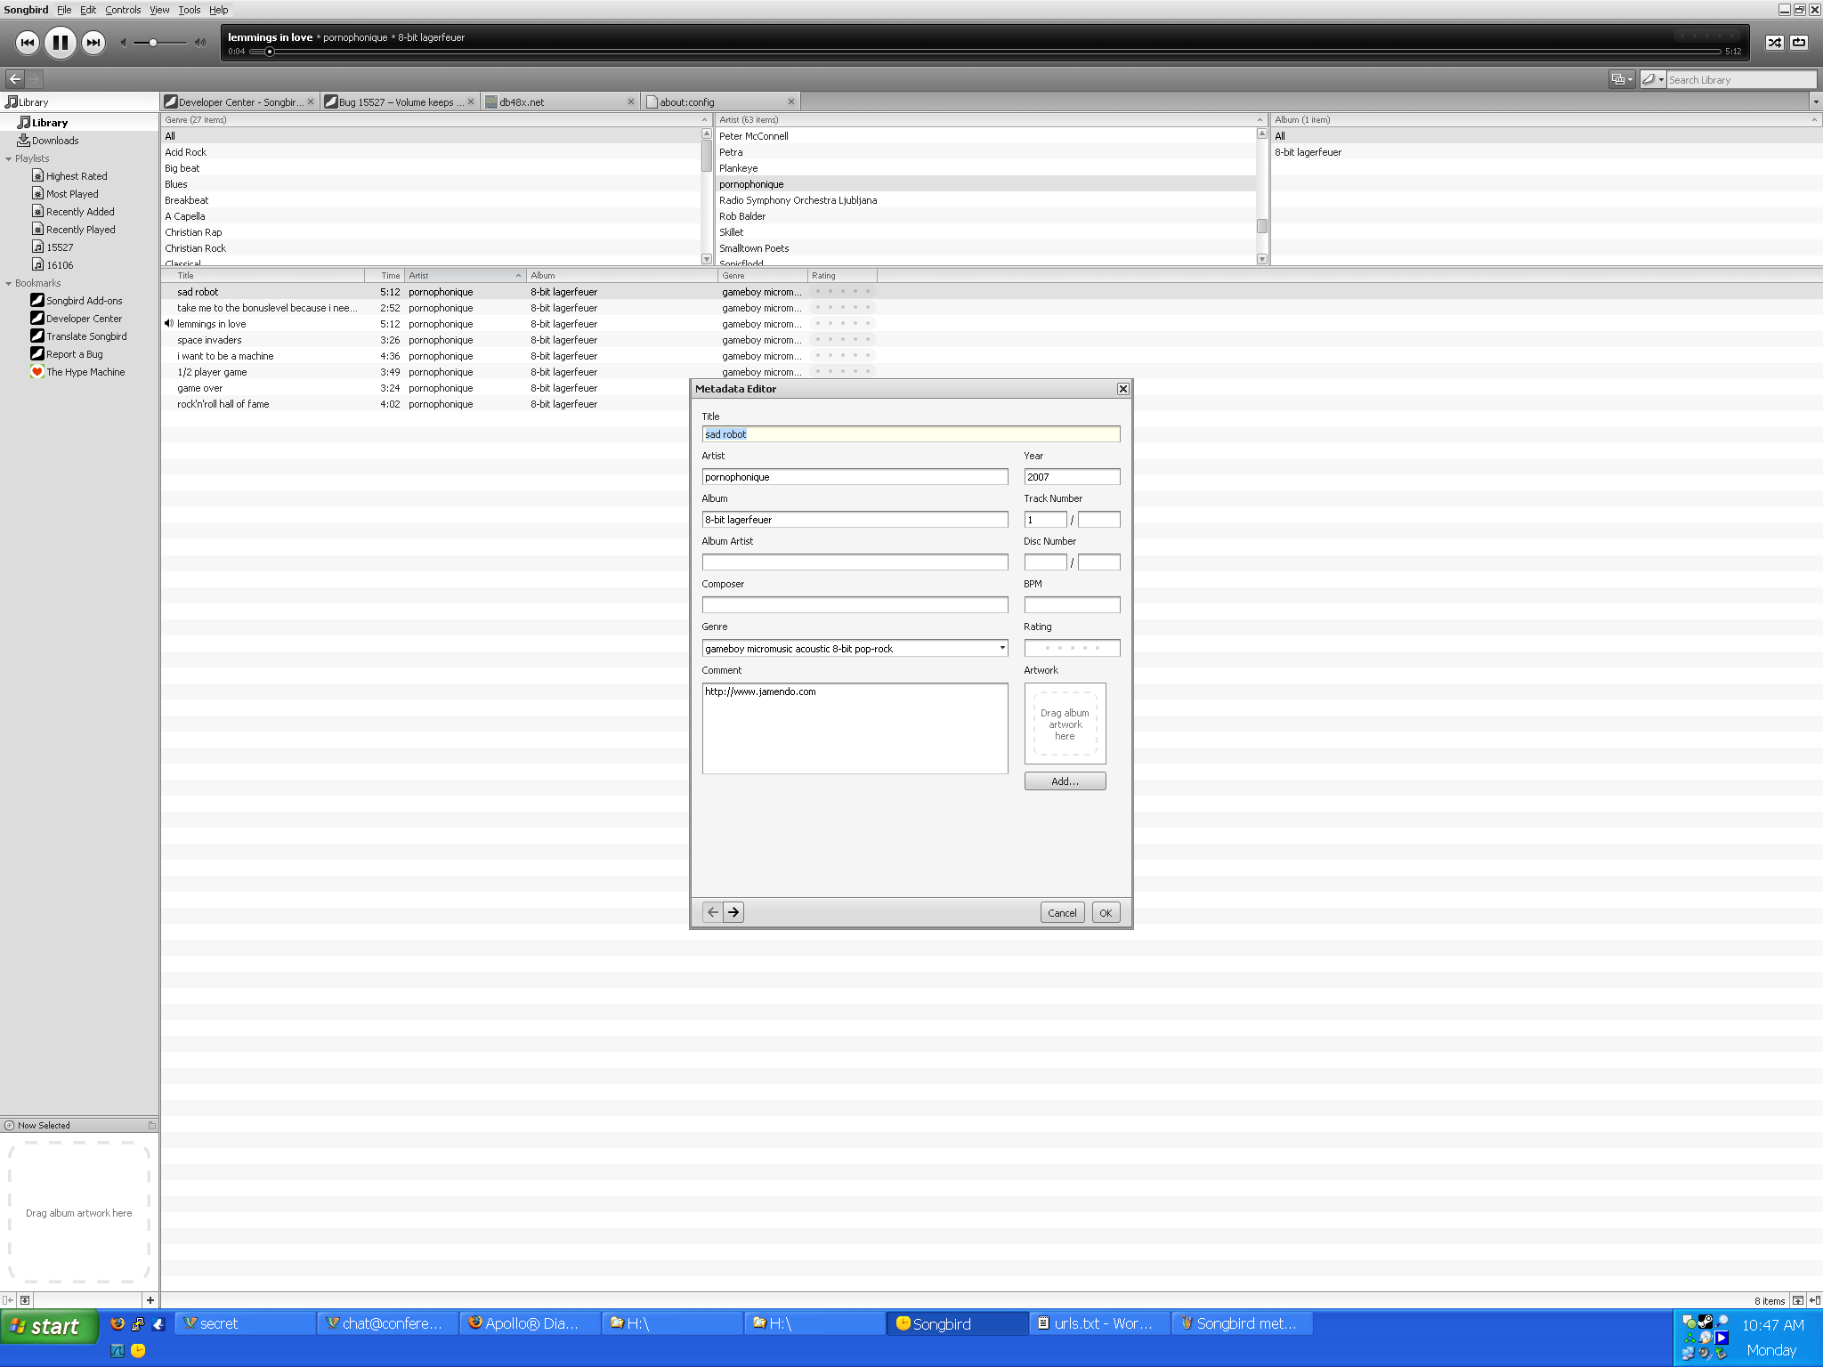Image resolution: width=1823 pixels, height=1367 pixels.
Task: Go to next track in Metadata Editor
Action: [x=733, y=912]
